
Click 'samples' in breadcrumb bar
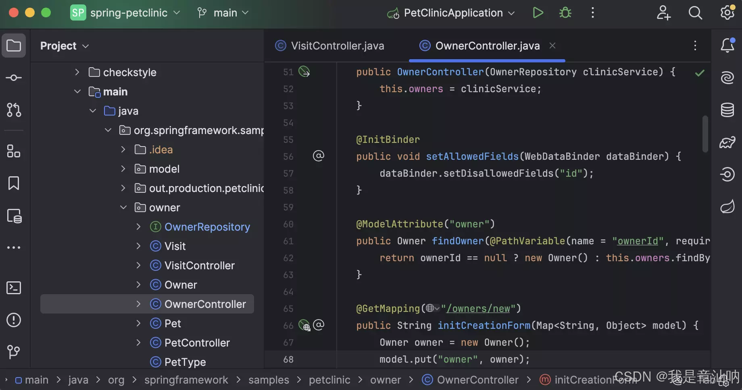(269, 380)
